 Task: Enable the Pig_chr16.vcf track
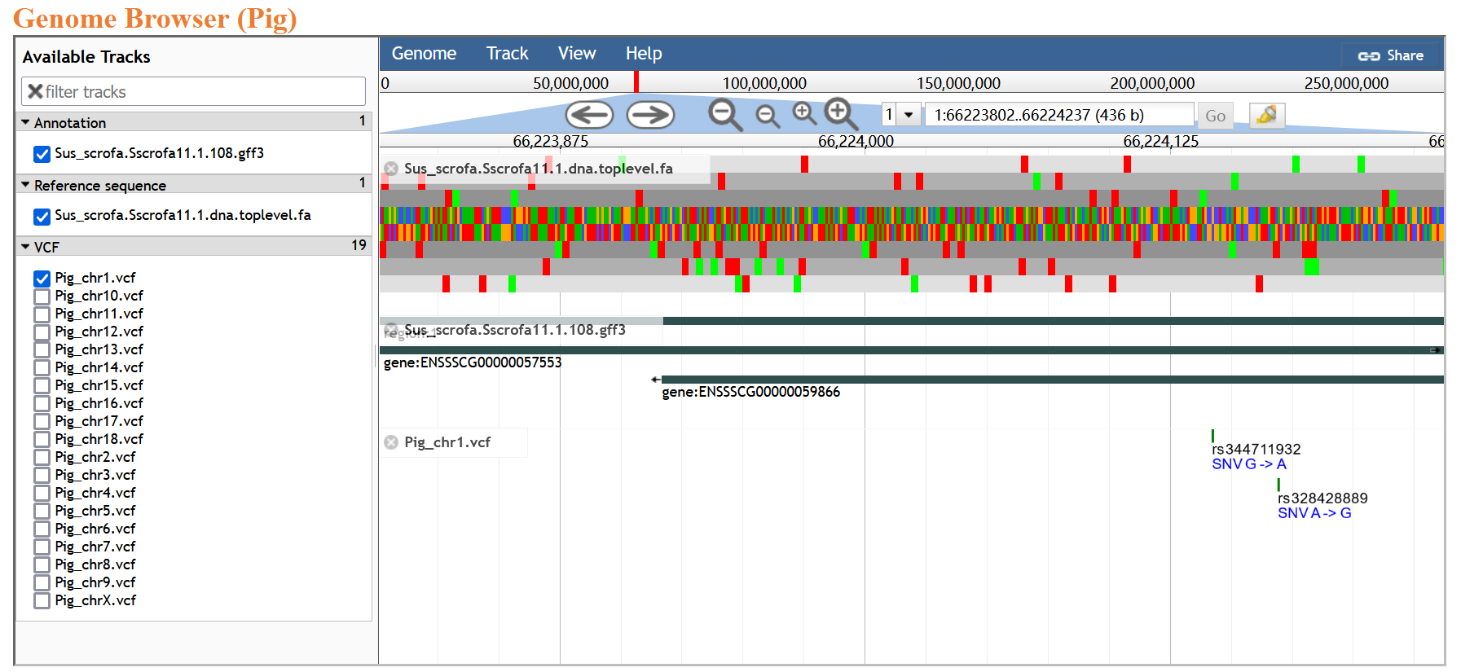pyautogui.click(x=42, y=404)
